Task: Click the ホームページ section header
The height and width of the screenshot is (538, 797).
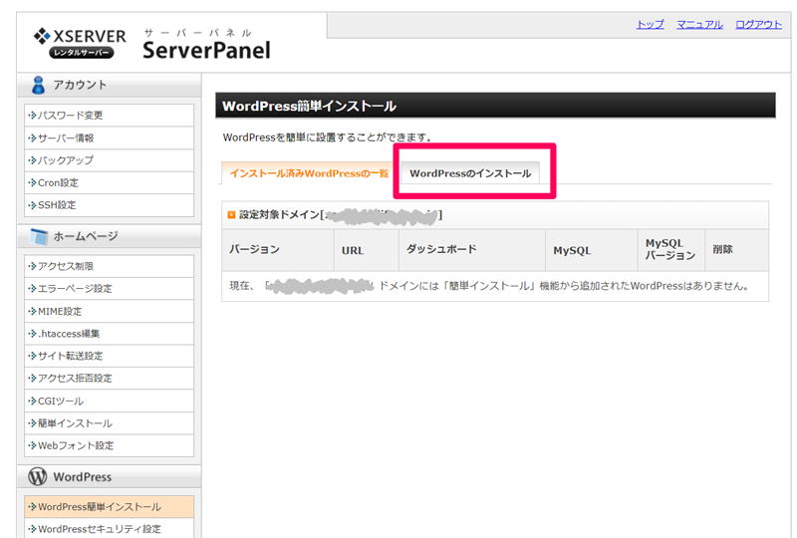Action: coord(110,236)
